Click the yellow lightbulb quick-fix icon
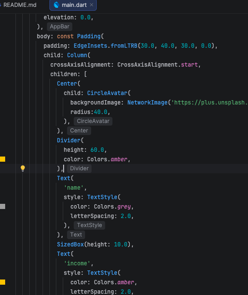This screenshot has width=248, height=295. pos(23,169)
